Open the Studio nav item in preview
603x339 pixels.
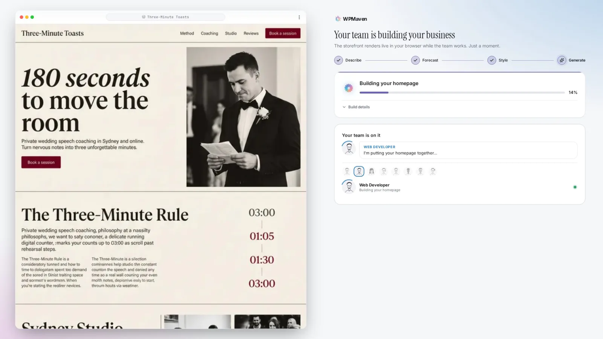point(231,34)
